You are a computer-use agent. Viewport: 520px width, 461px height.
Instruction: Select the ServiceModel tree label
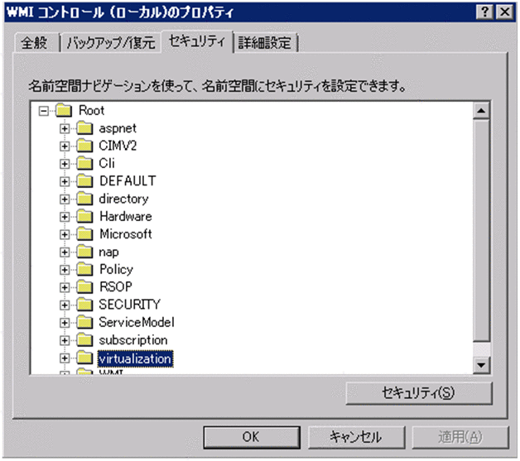point(137,323)
